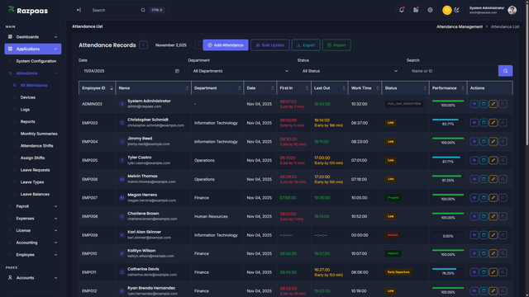This screenshot has height=297, width=529.
Task: Expand the Payroll menu
Action: [33, 206]
